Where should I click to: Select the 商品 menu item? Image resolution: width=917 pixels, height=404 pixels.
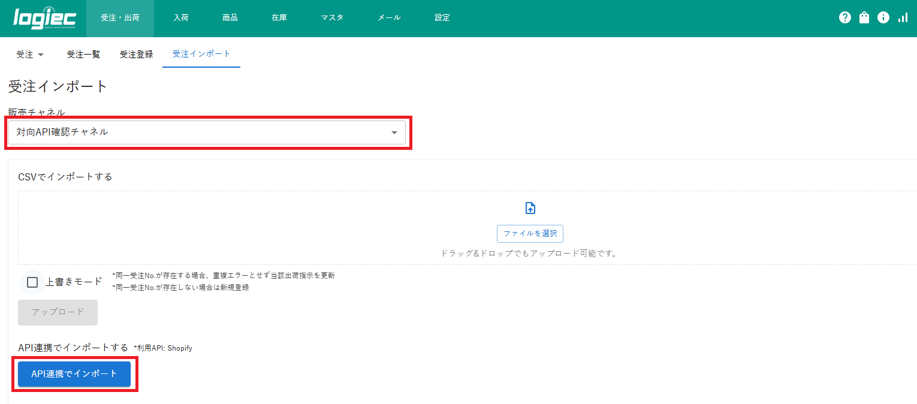(x=230, y=18)
